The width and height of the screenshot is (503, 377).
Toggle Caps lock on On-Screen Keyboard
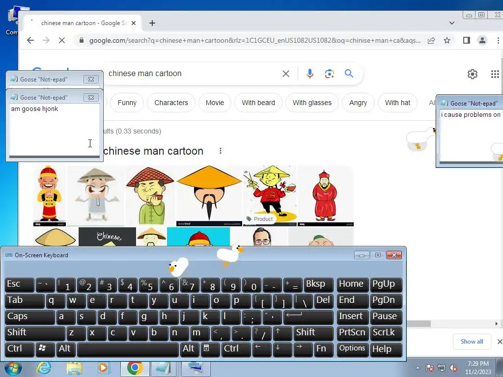tap(30, 317)
